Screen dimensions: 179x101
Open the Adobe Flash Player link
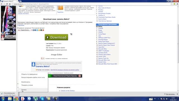coord(104,42)
